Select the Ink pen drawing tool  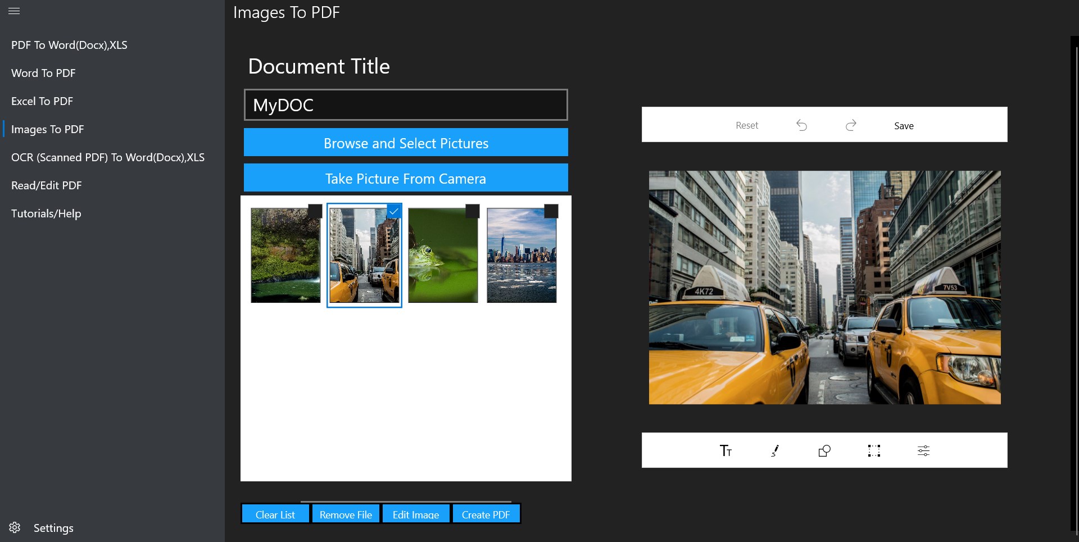point(775,450)
